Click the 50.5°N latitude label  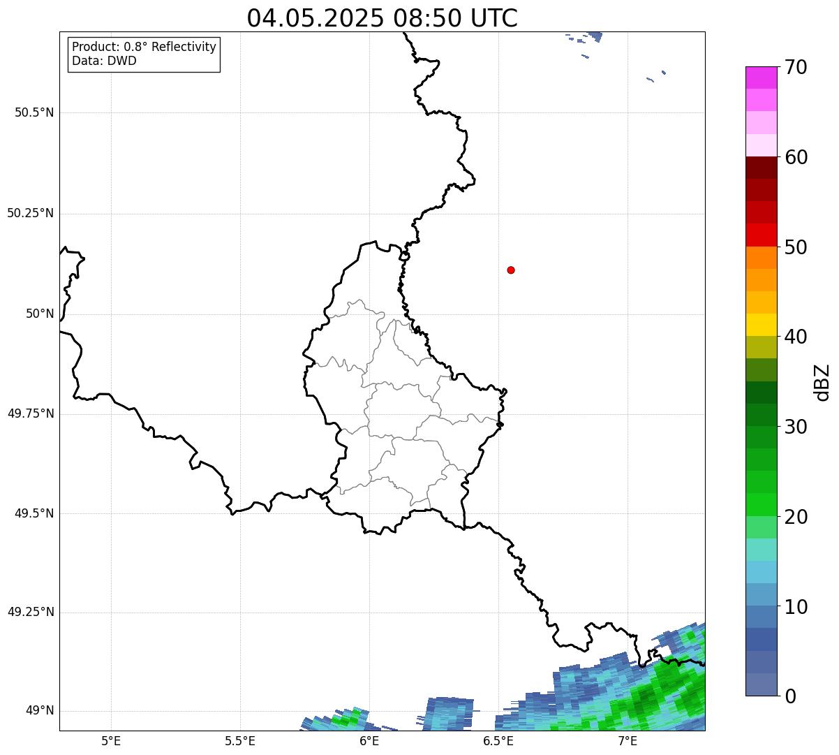click(x=34, y=112)
